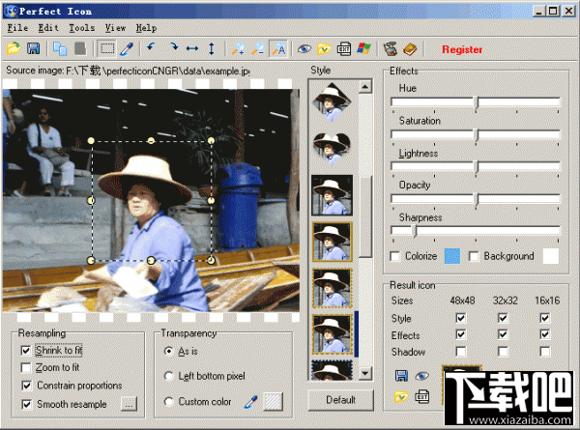Preview result with eye in Result icon panel
580x430 pixels.
tap(421, 377)
